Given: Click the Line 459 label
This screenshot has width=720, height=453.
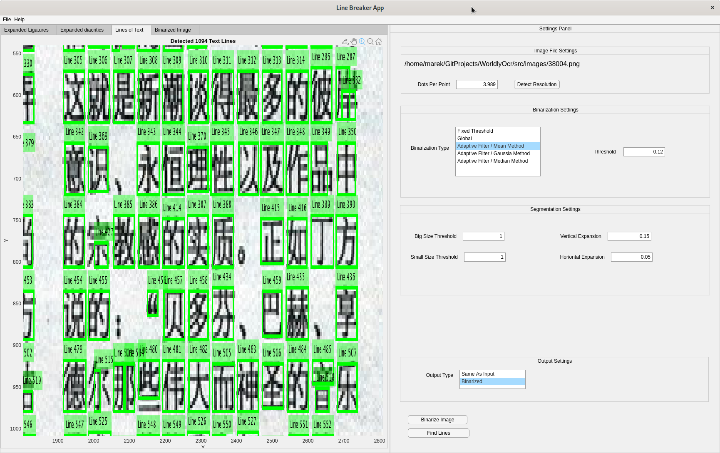Looking at the screenshot, I should 272,280.
